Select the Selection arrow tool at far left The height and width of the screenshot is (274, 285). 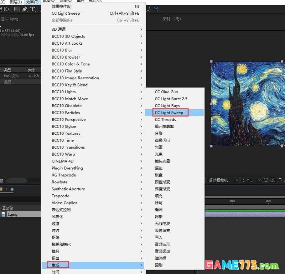(1, 10)
